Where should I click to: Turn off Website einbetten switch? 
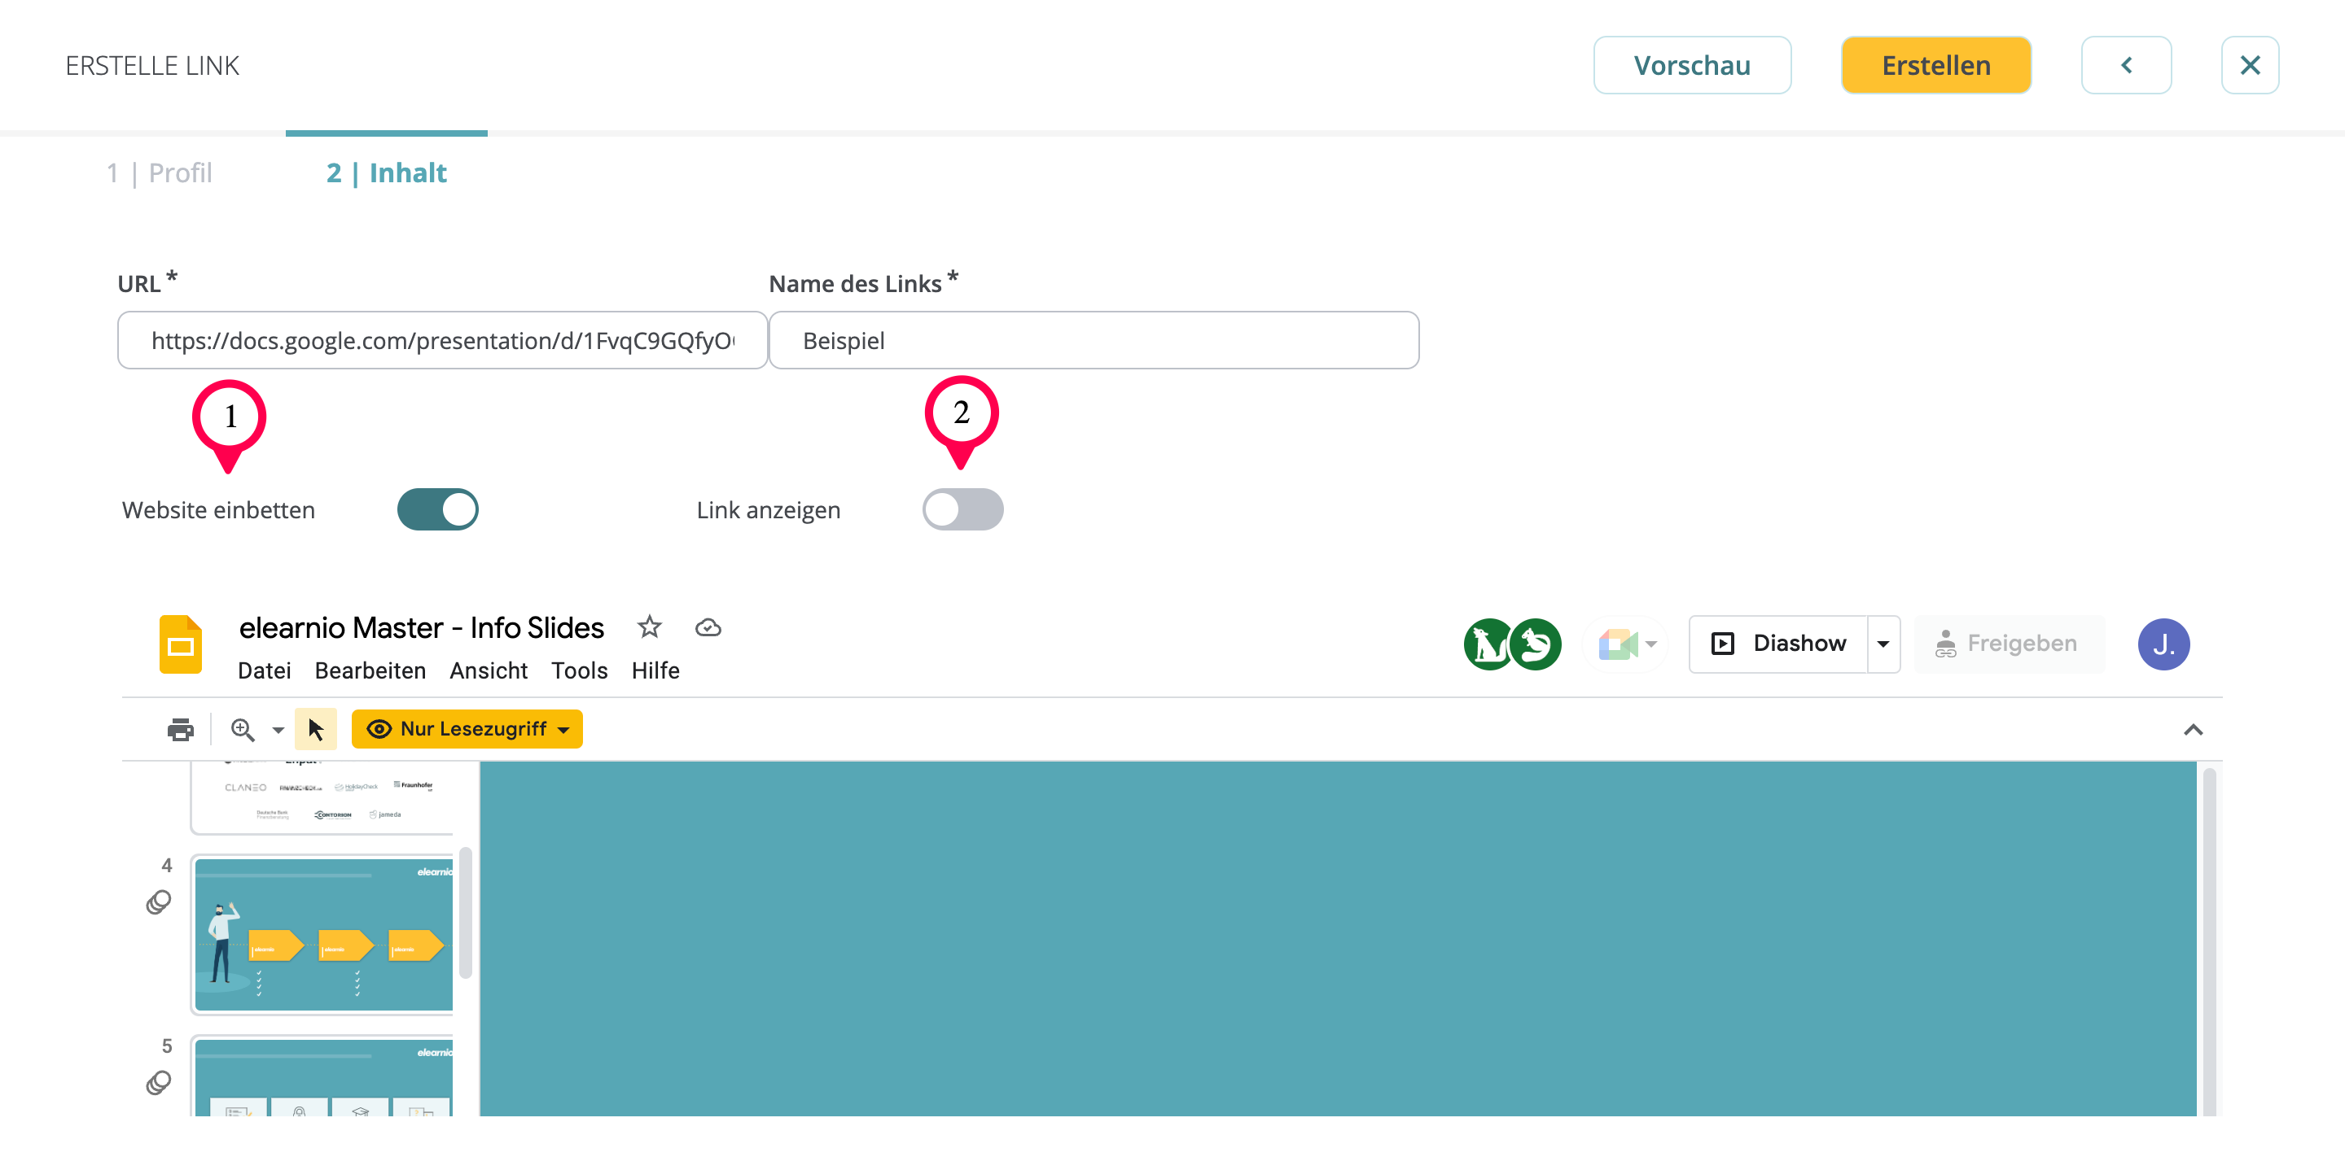[438, 509]
